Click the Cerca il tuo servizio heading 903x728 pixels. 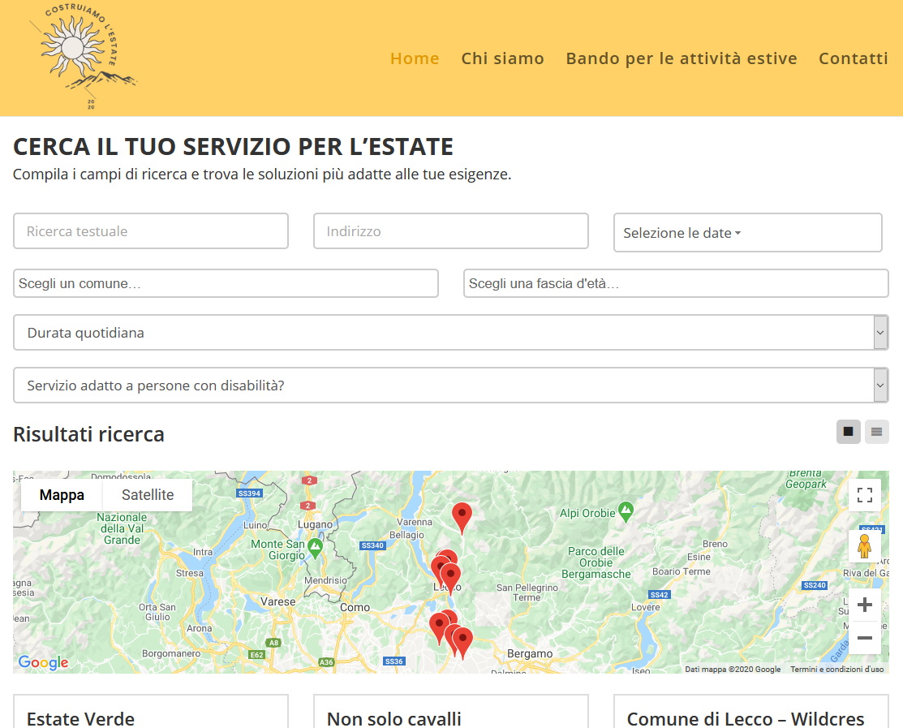pyautogui.click(x=233, y=147)
